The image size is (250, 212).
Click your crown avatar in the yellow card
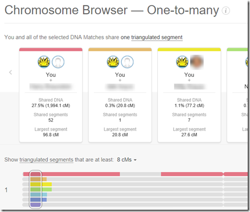click(182, 62)
